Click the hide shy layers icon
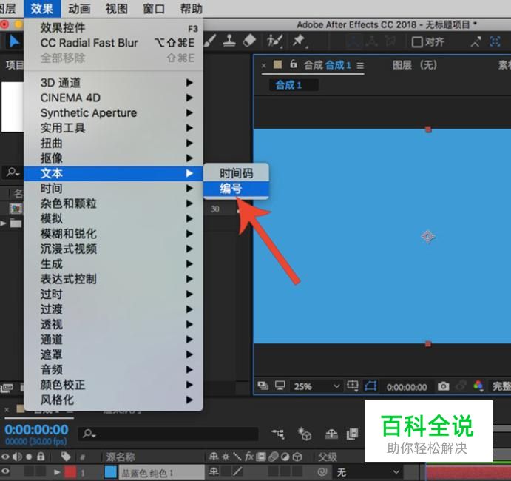 (x=331, y=434)
